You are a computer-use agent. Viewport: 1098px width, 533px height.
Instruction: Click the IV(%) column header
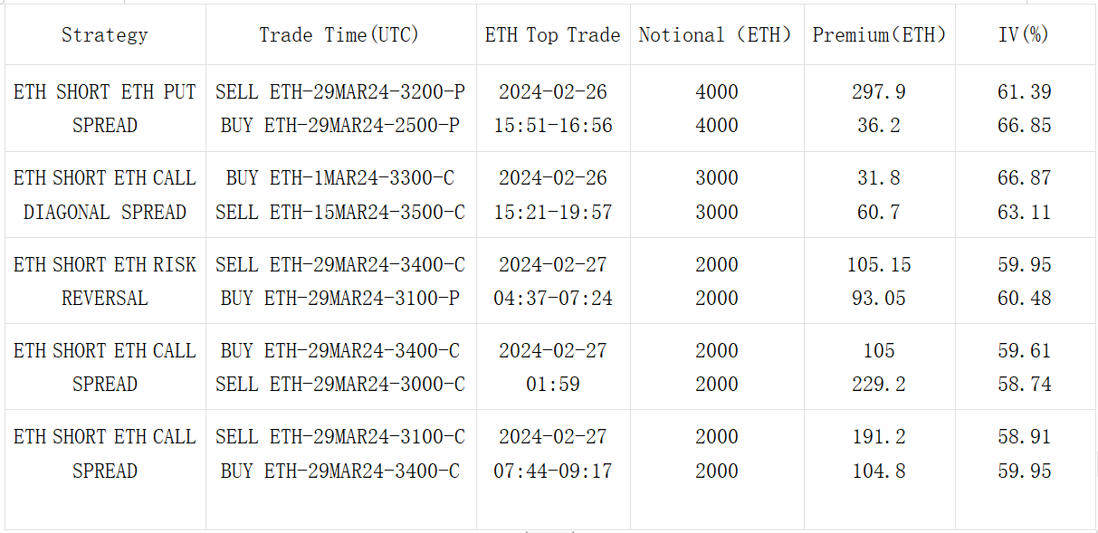pyautogui.click(x=1024, y=35)
